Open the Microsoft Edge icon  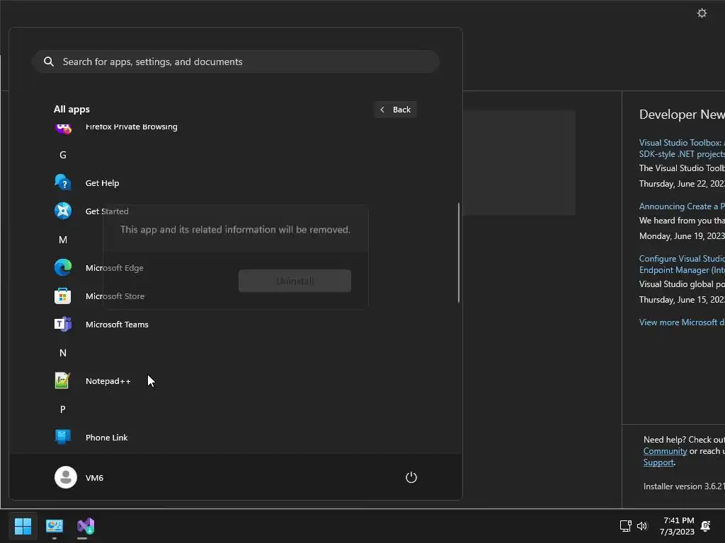pos(63,268)
